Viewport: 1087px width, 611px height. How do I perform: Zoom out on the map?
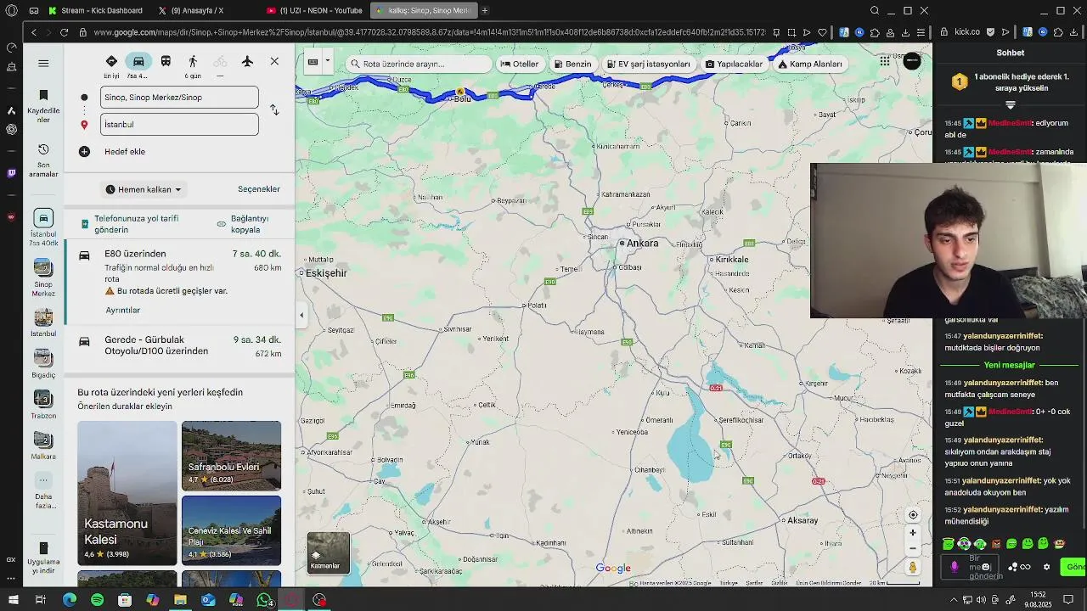point(913,548)
